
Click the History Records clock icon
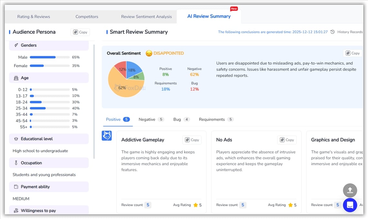point(332,32)
